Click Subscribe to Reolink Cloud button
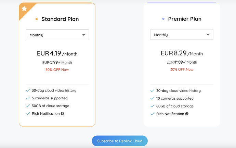The image size is (236, 148). click(119, 141)
